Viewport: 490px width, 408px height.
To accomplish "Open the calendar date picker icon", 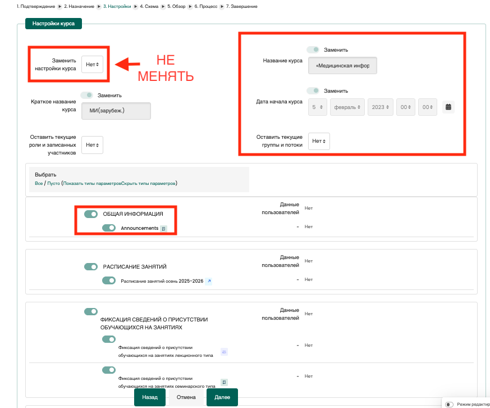I will 448,107.
